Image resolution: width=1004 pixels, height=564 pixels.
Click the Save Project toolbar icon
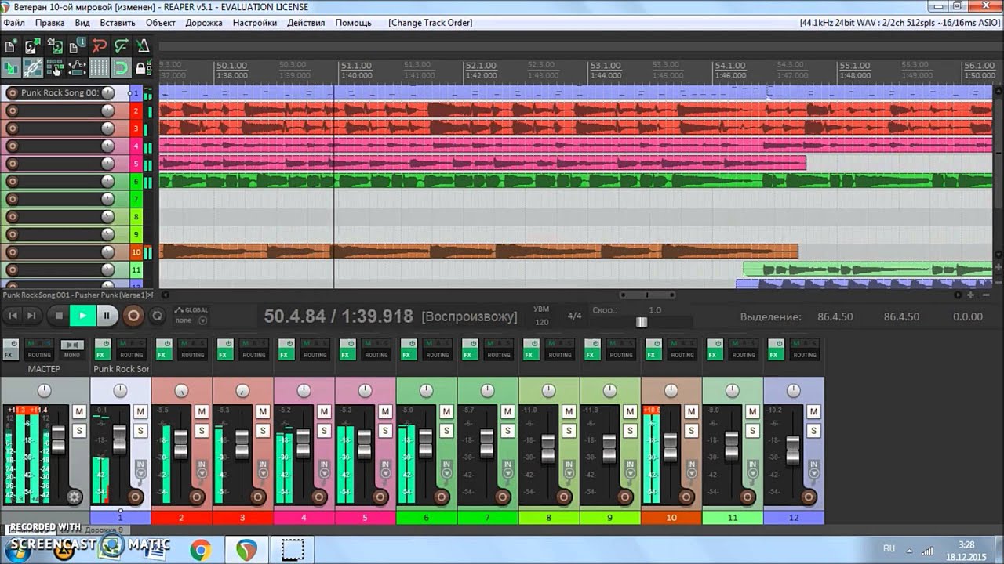click(55, 47)
